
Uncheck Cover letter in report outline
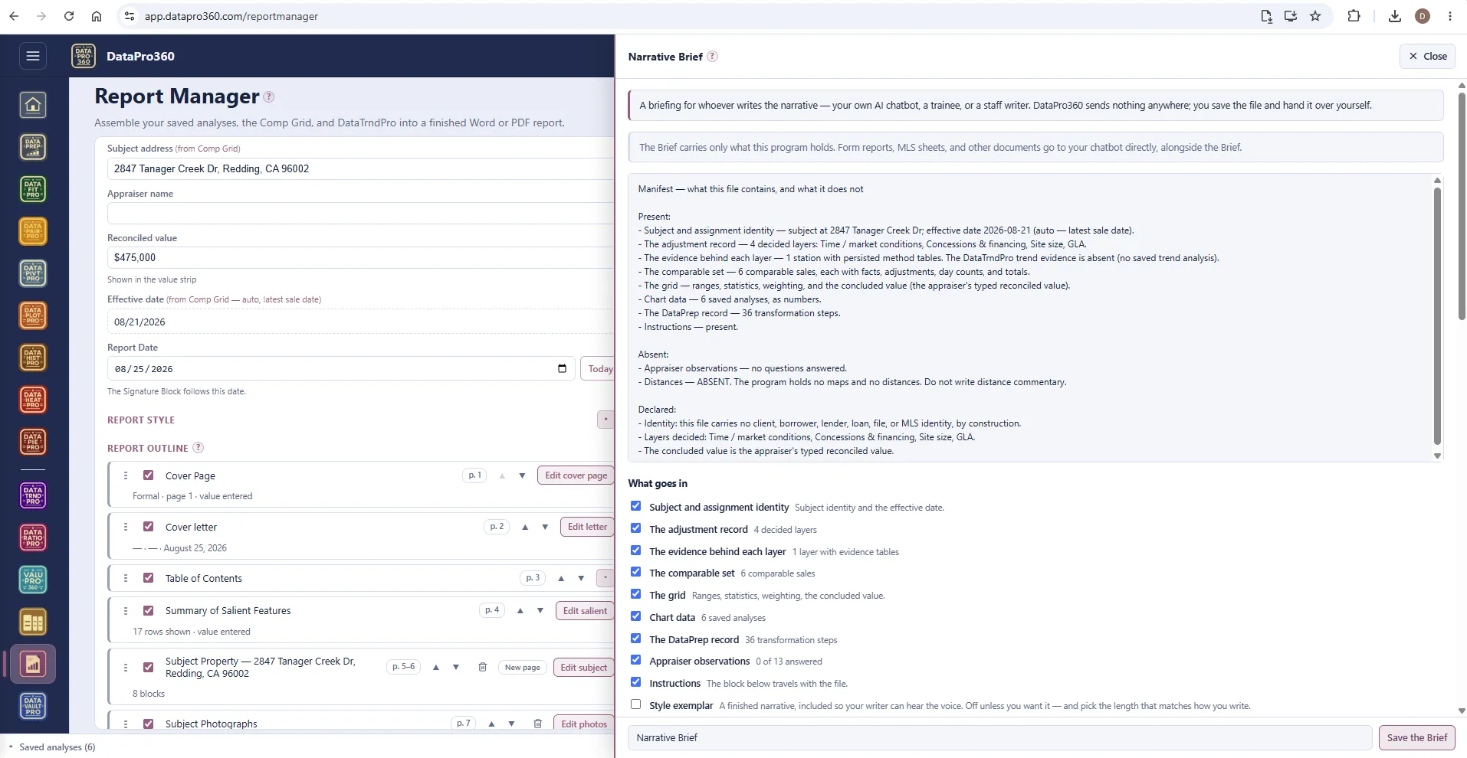click(x=149, y=527)
